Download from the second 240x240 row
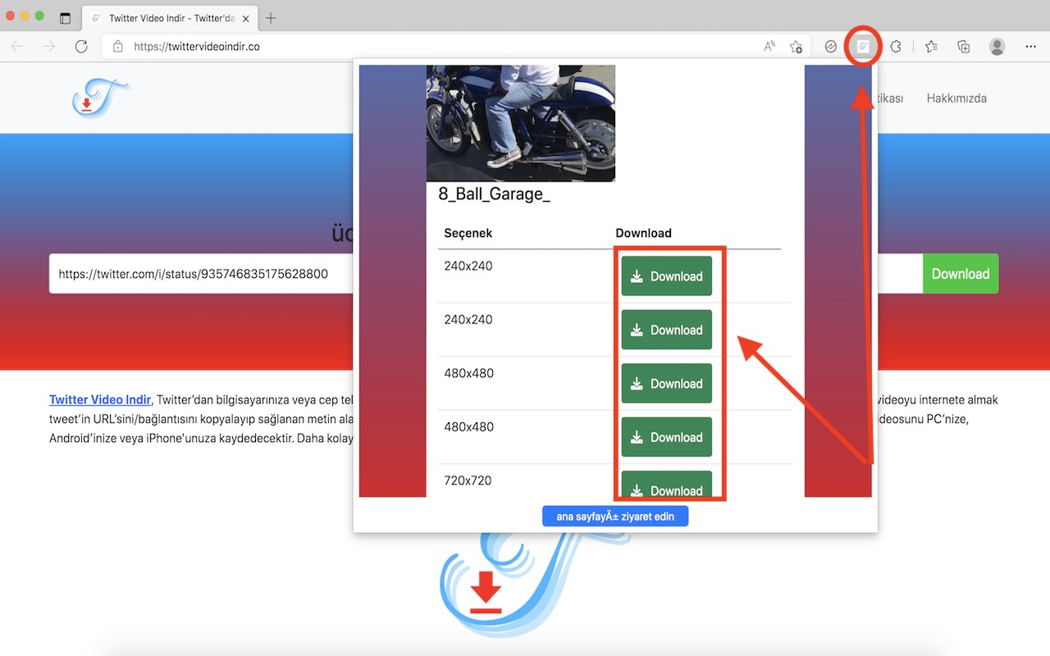1050x656 pixels. pos(666,330)
